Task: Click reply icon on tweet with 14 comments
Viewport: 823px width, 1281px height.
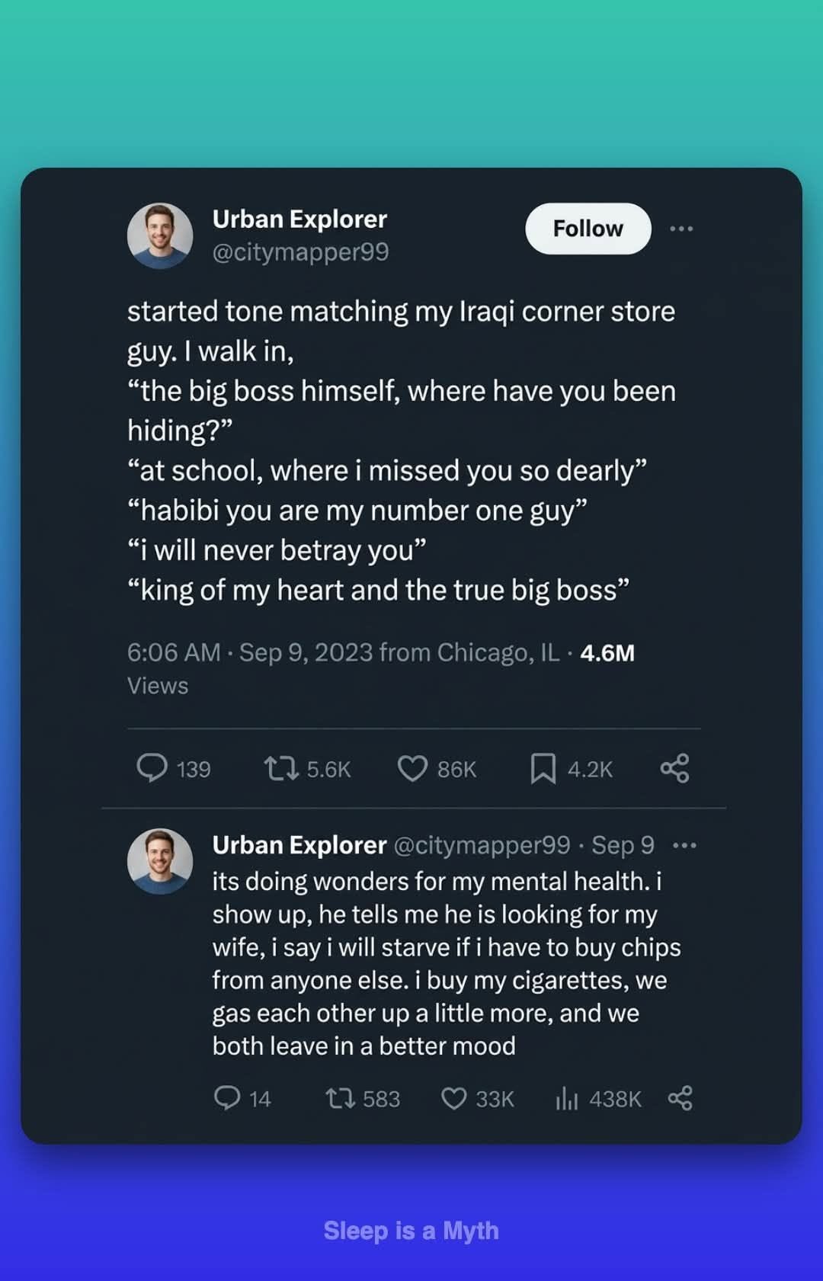Action: (227, 1098)
